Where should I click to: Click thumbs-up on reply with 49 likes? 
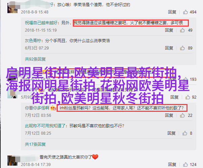click(x=182, y=30)
